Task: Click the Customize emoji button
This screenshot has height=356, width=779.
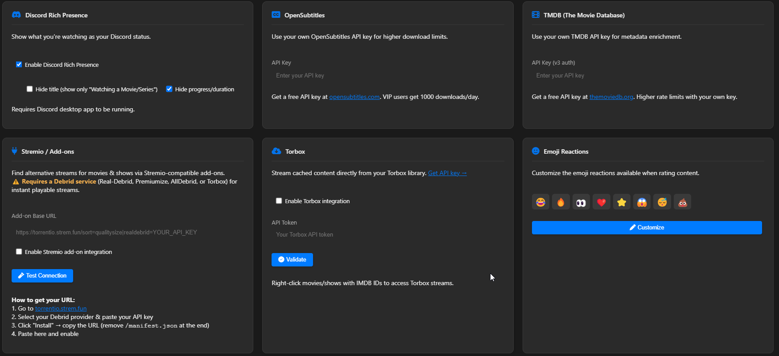Action: (647, 228)
